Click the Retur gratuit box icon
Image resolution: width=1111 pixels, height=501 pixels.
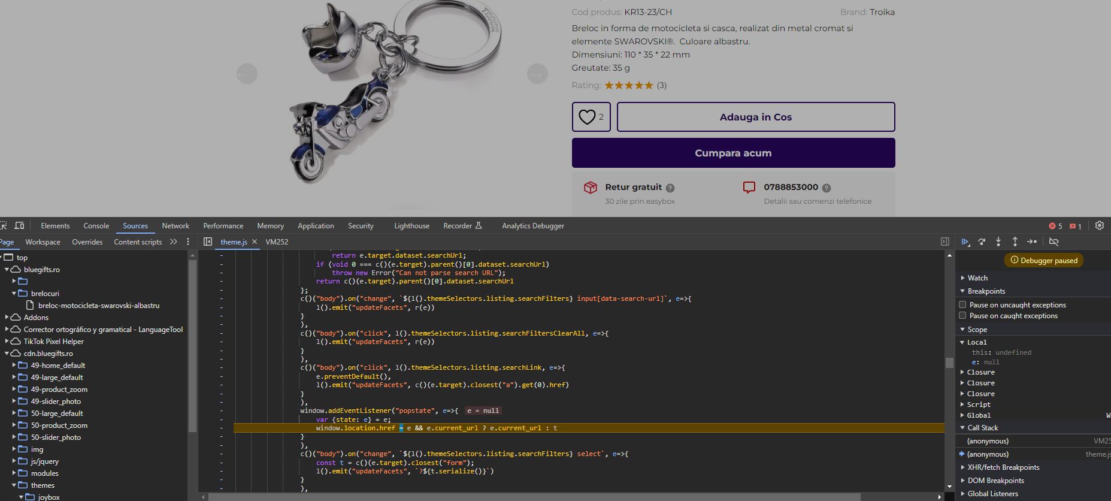(591, 187)
